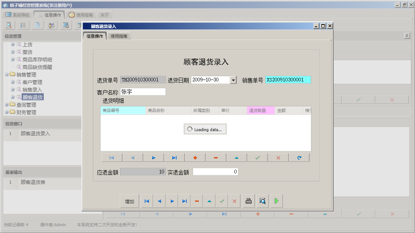Expand the 财务管理 folder in the sidebar
Image resolution: width=415 pixels, height=233 pixels.
[x=7, y=112]
